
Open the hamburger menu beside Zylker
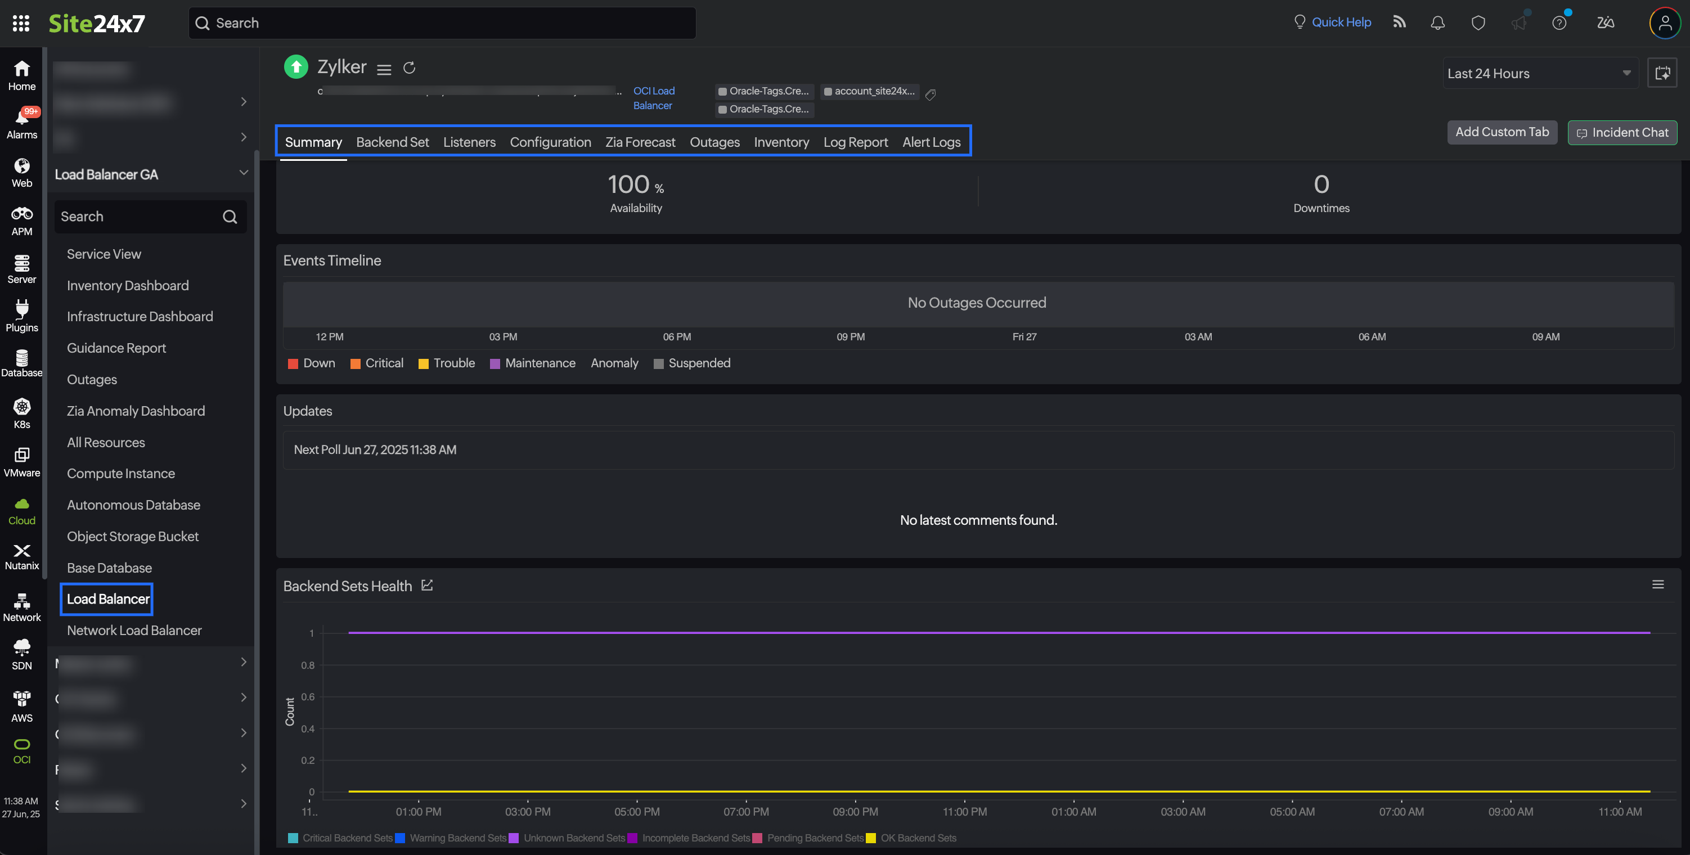(x=384, y=68)
